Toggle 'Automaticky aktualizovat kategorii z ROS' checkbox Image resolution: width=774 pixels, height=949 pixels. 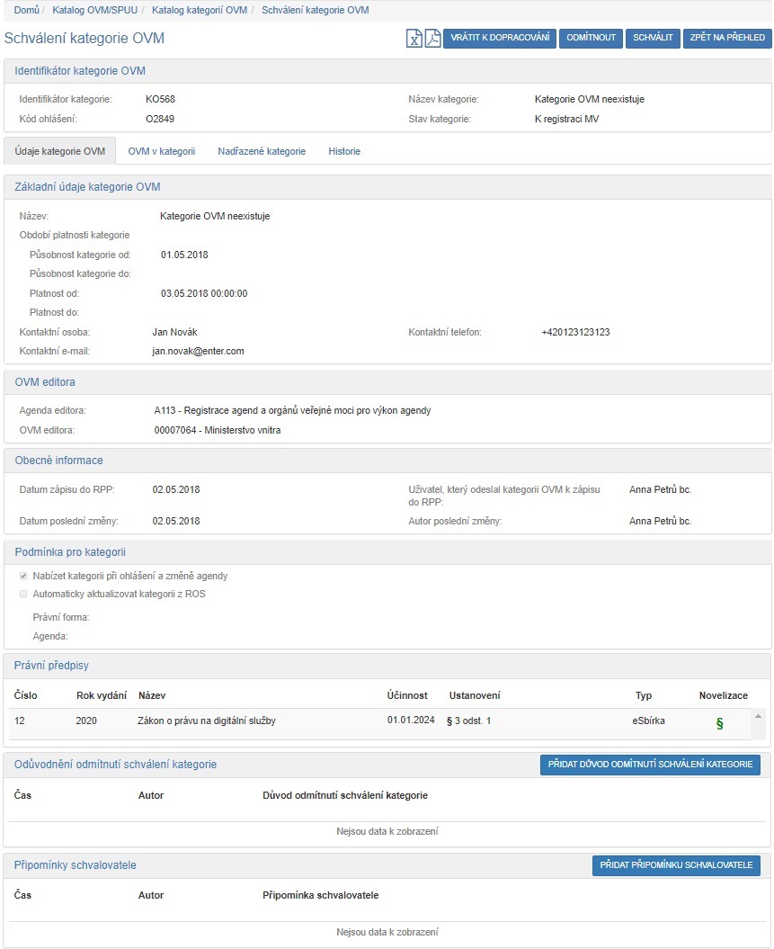[x=23, y=594]
